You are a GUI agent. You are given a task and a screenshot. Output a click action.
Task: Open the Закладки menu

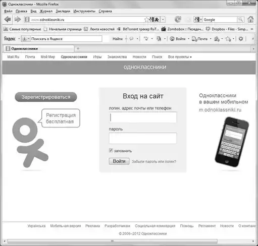pyautogui.click(x=63, y=11)
